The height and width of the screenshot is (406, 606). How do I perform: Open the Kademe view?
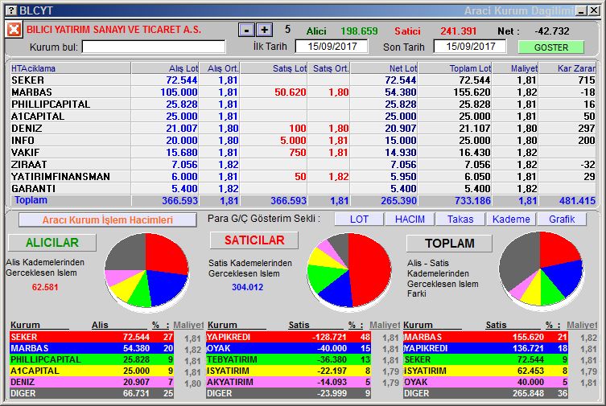tap(511, 219)
